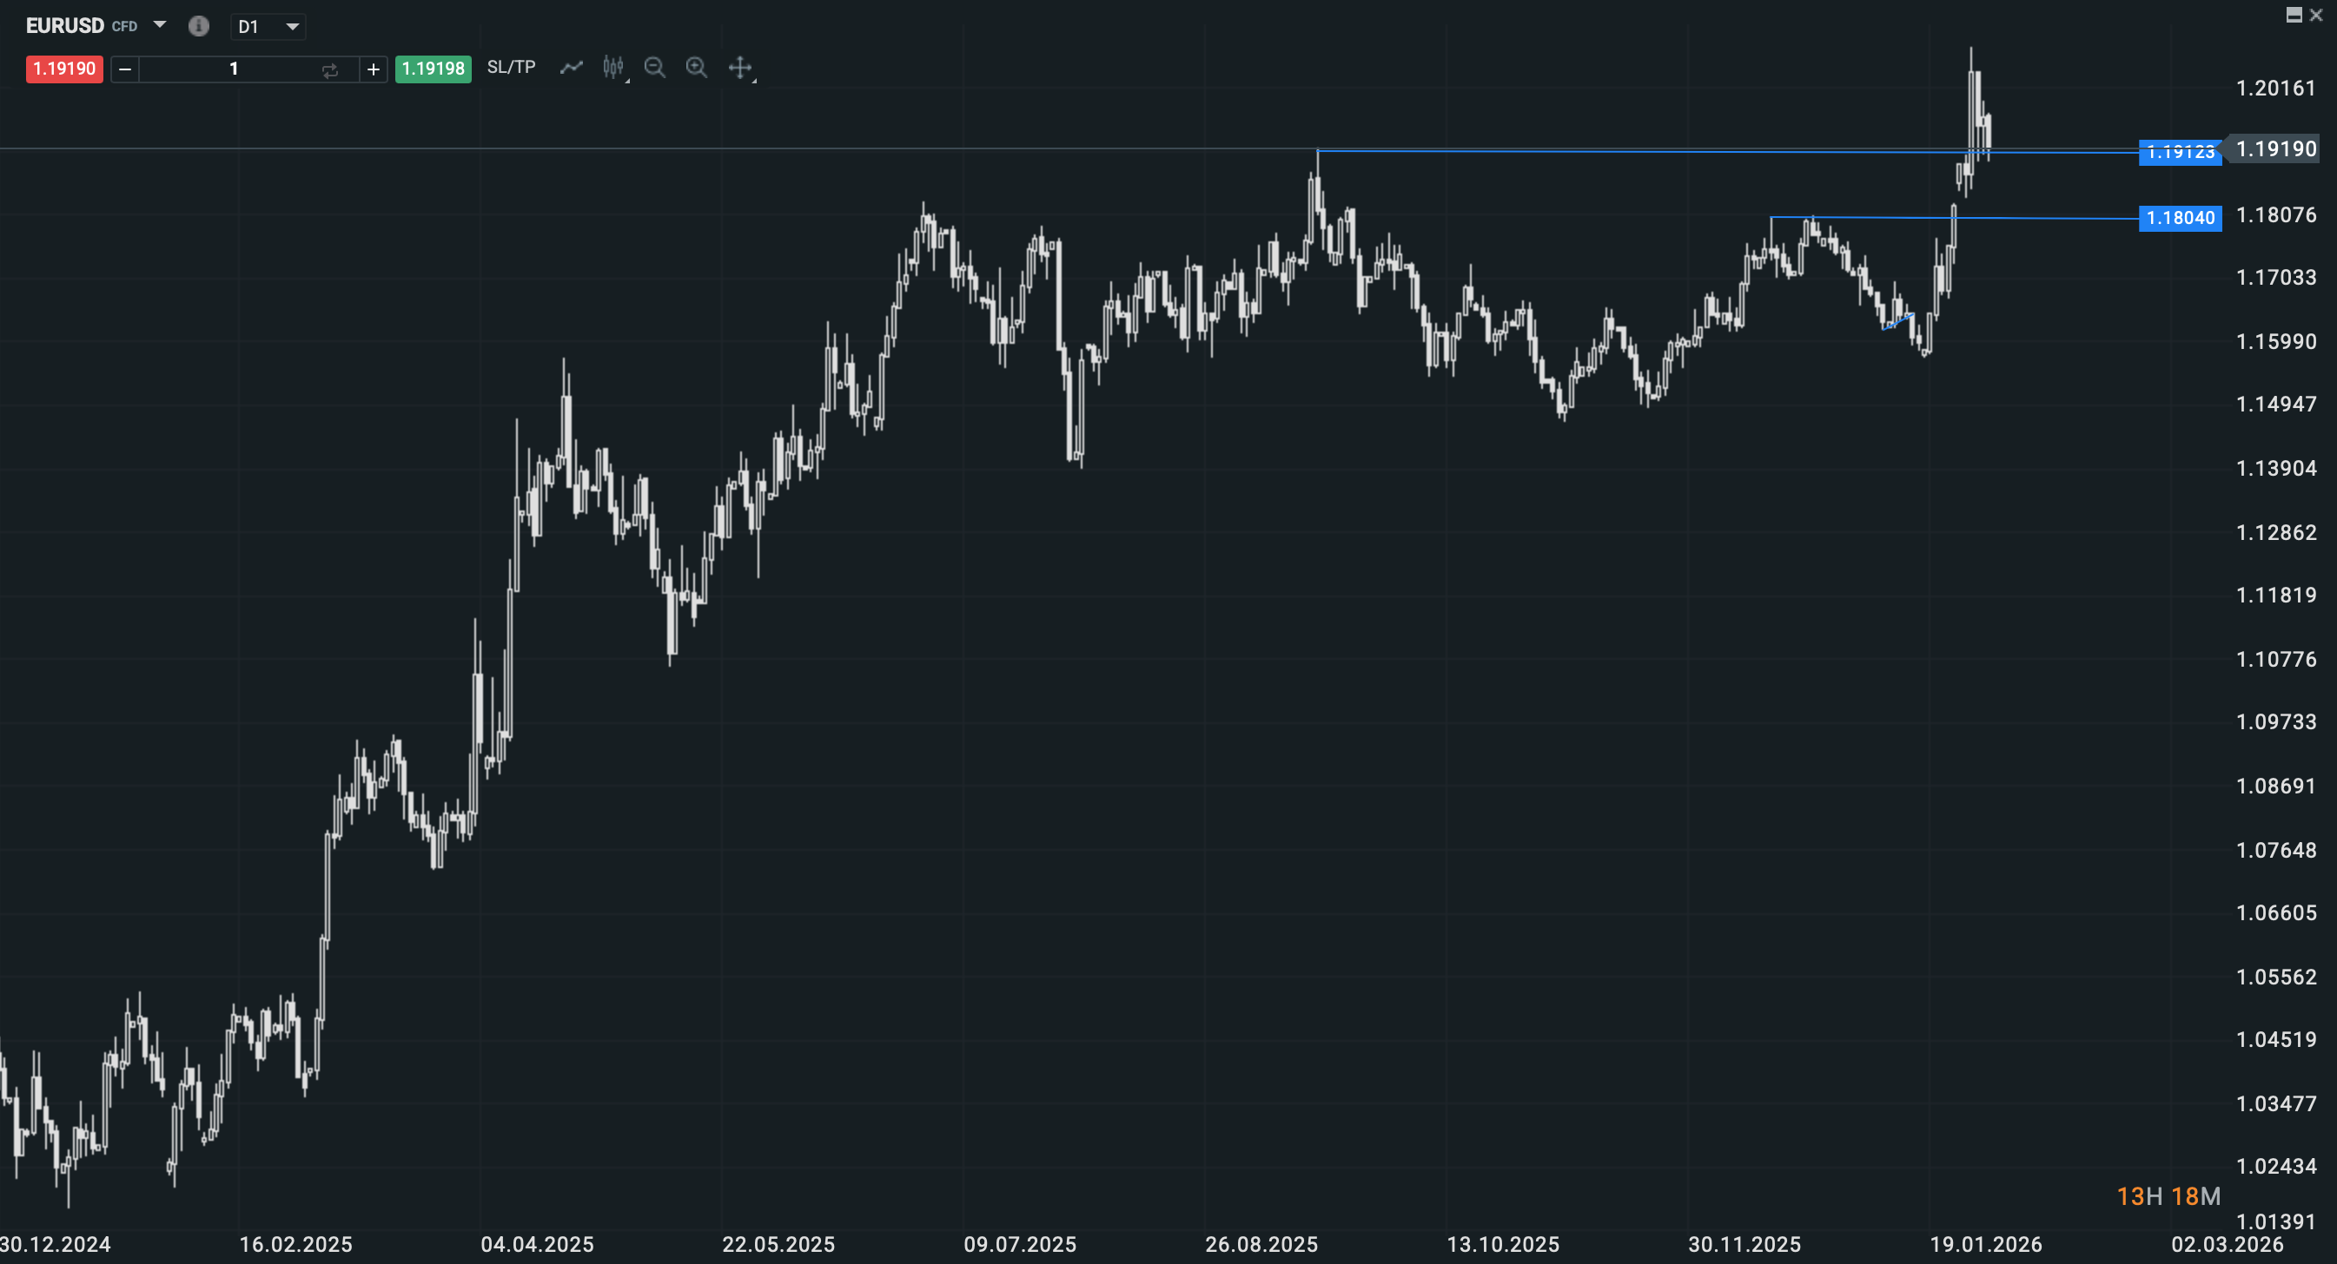Open the EURUSD instrument info icon

tap(199, 26)
